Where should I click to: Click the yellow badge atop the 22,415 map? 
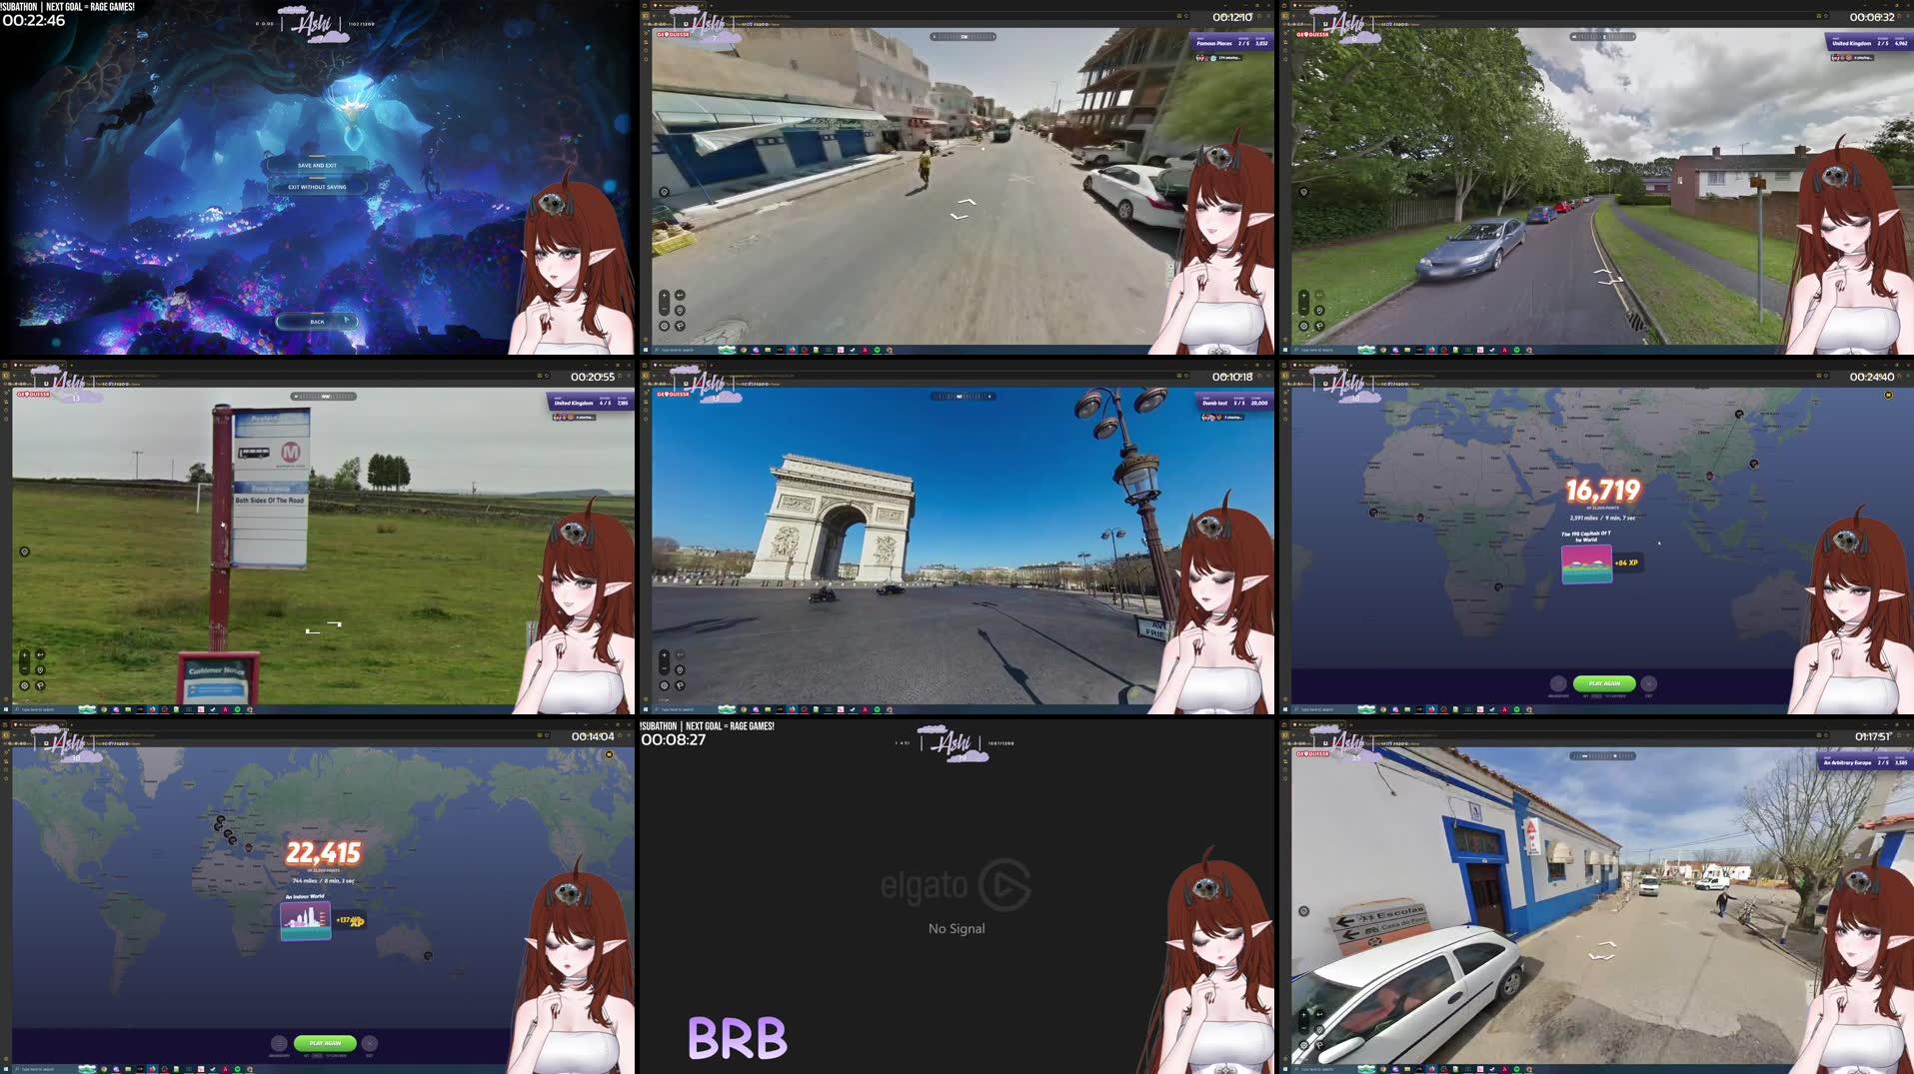pos(609,755)
